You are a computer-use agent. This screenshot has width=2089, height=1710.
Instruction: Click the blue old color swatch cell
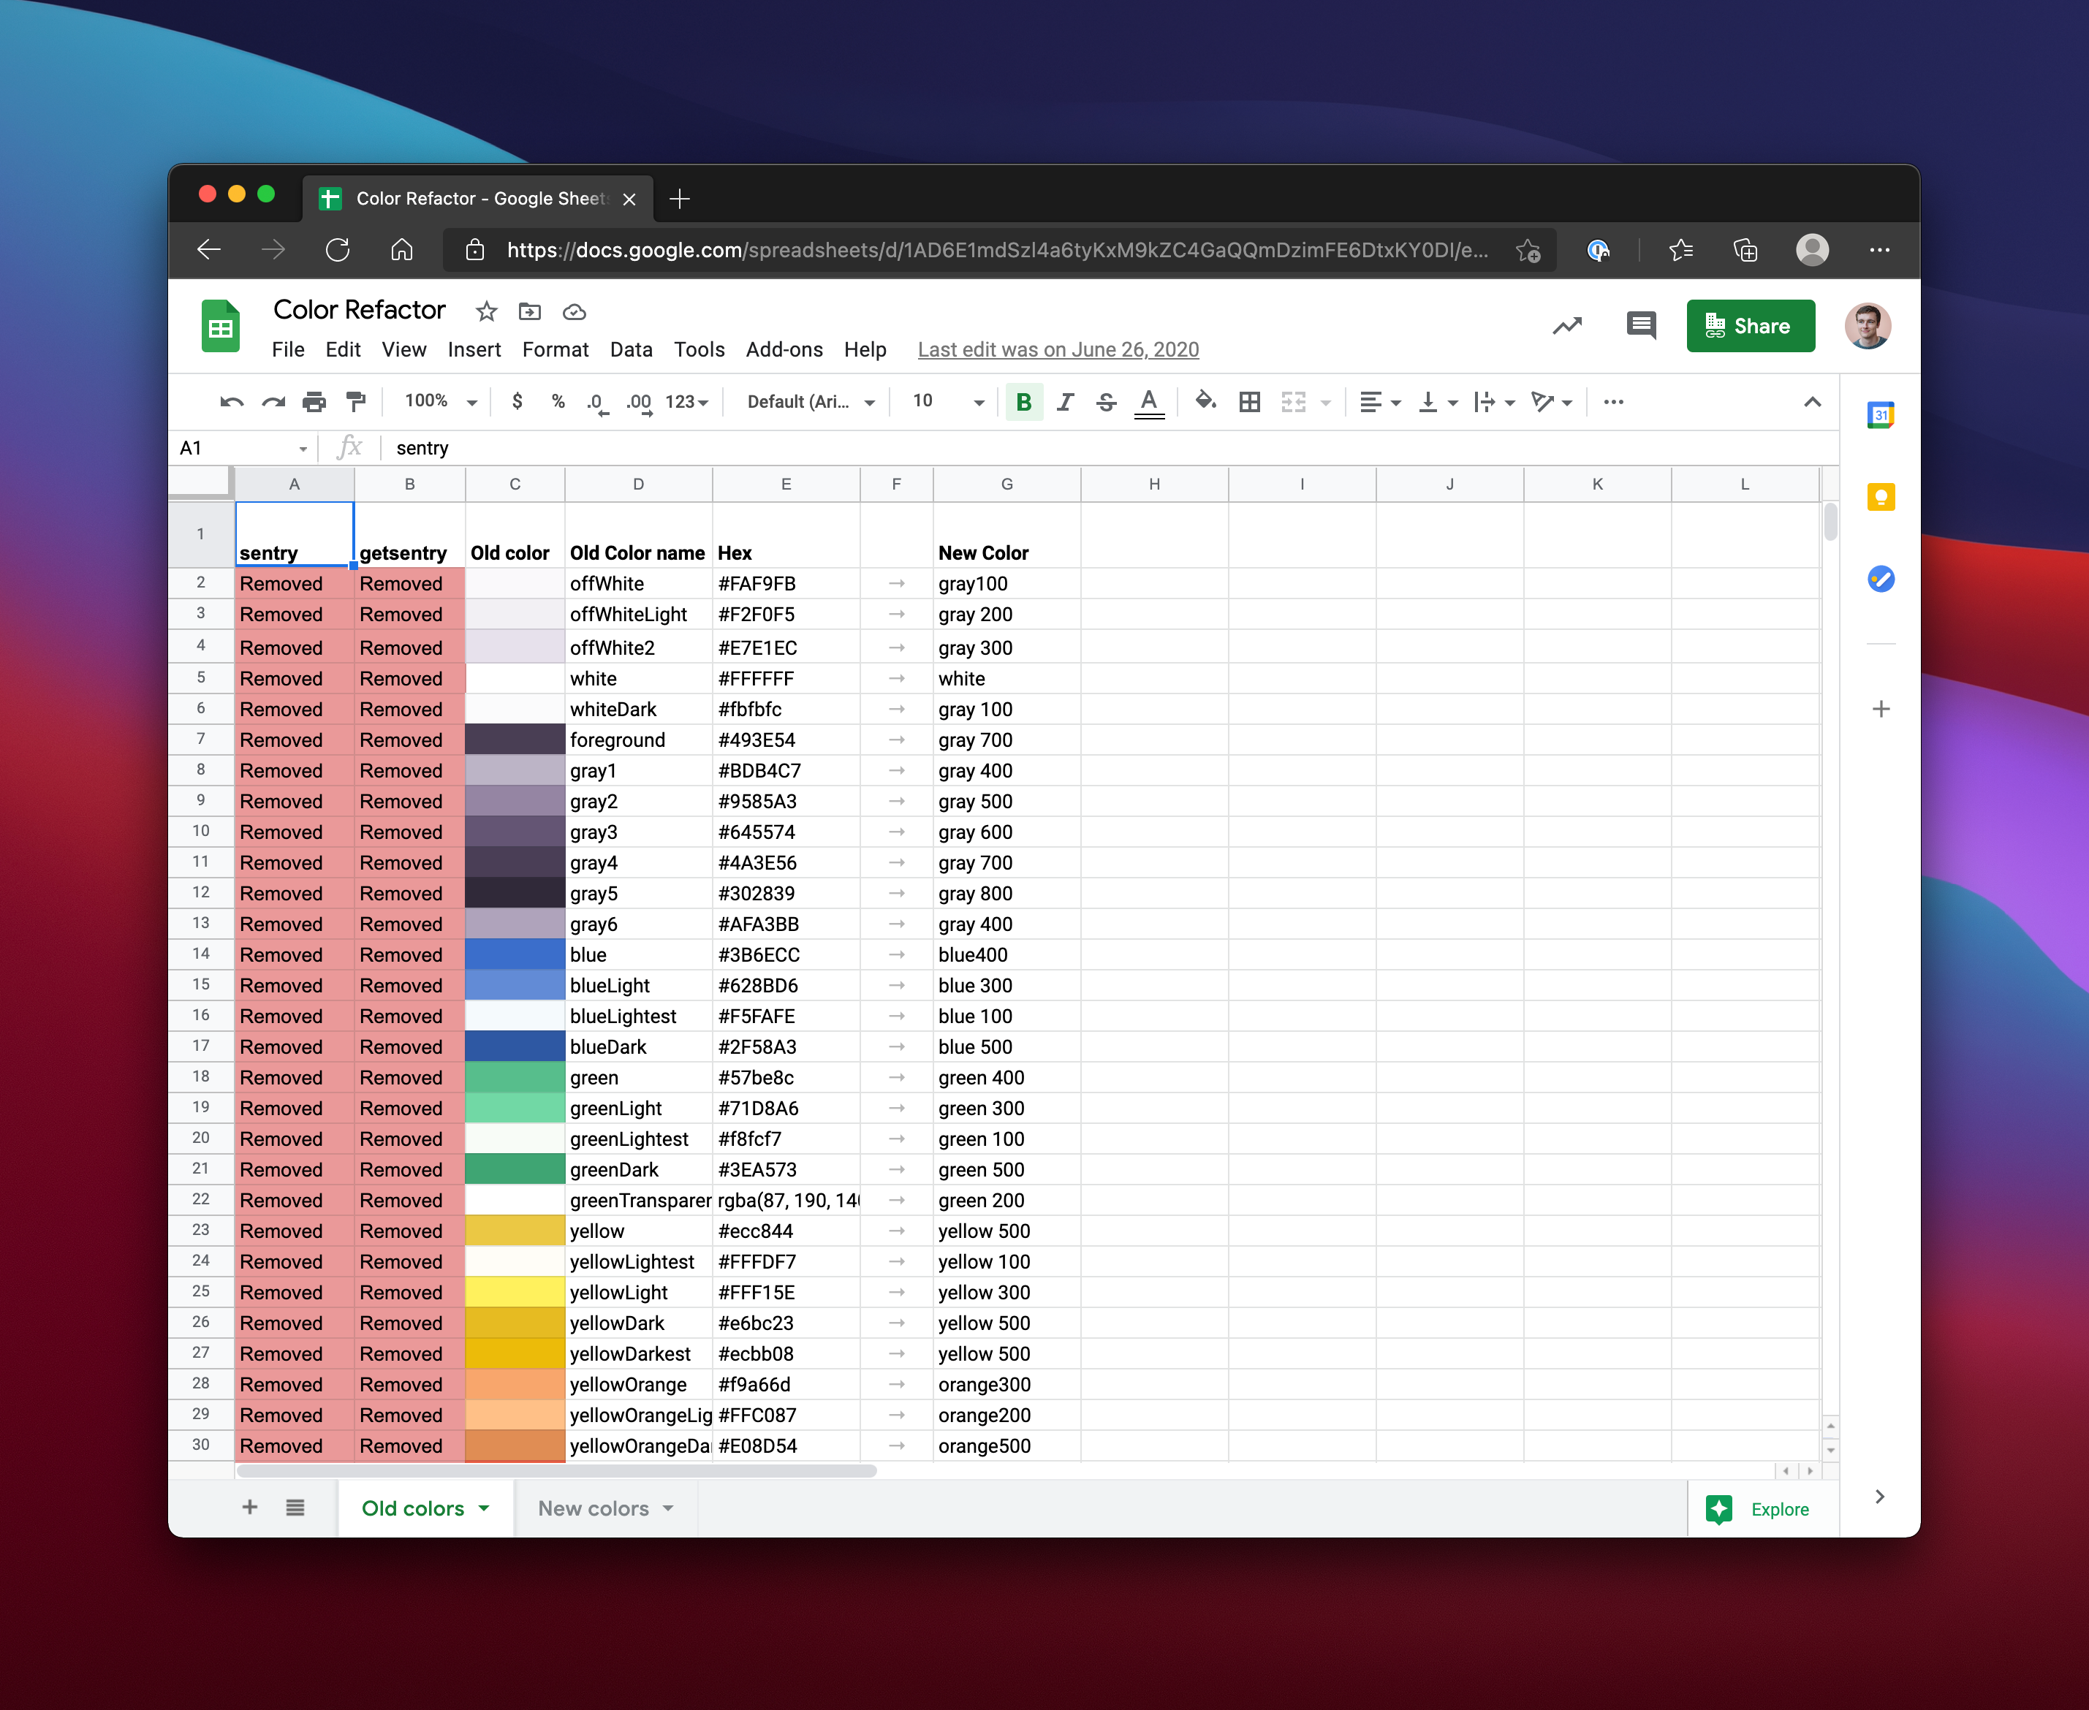click(x=515, y=954)
